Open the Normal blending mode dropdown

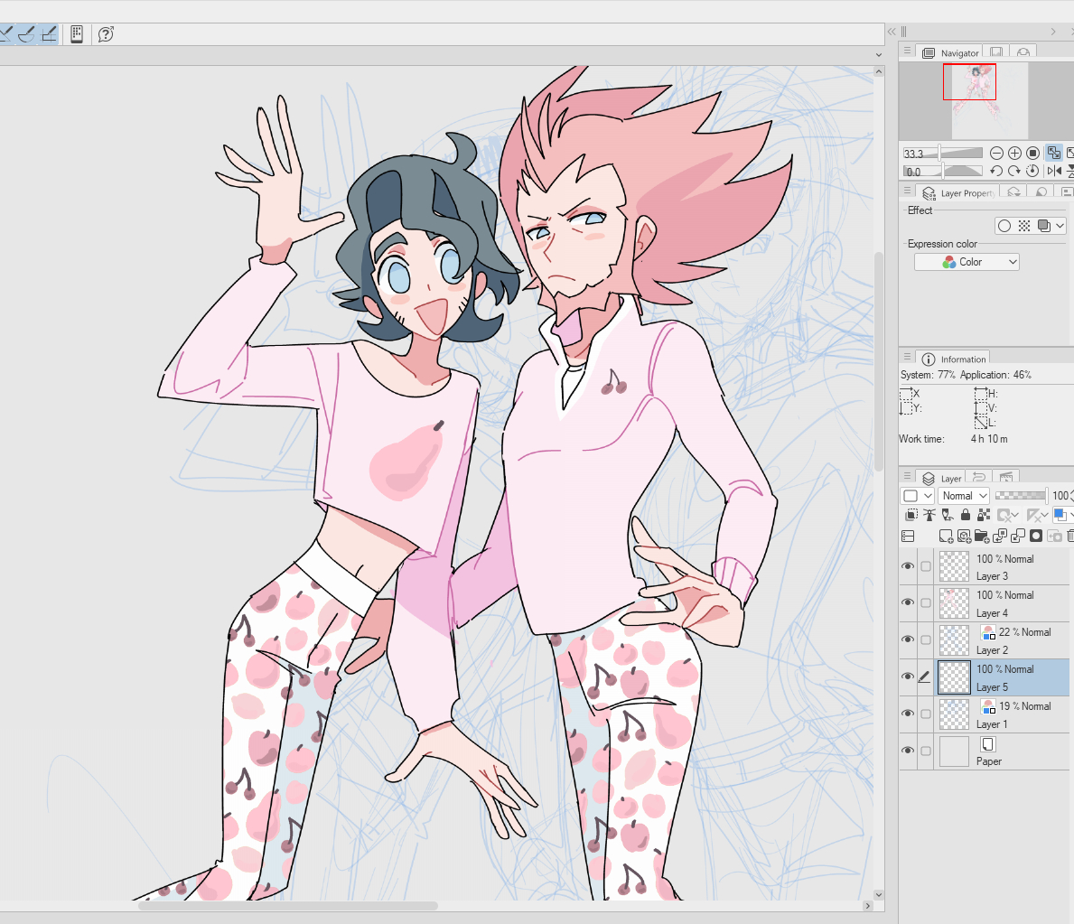coord(964,496)
